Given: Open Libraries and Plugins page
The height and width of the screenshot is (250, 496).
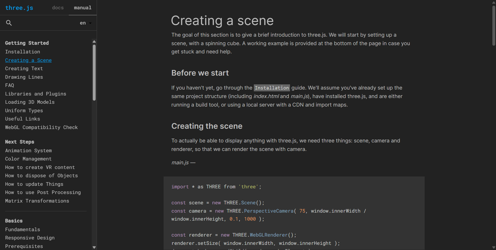Looking at the screenshot, I should coord(36,94).
